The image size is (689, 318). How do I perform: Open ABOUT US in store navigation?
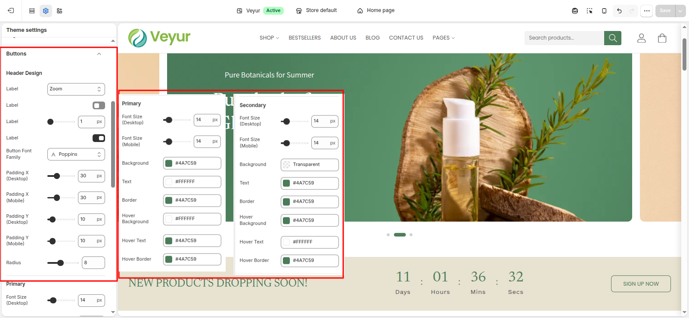click(343, 38)
